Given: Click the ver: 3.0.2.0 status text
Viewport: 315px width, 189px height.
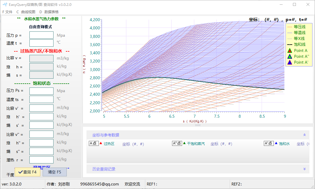Looking at the screenshot, I should click(11, 184).
